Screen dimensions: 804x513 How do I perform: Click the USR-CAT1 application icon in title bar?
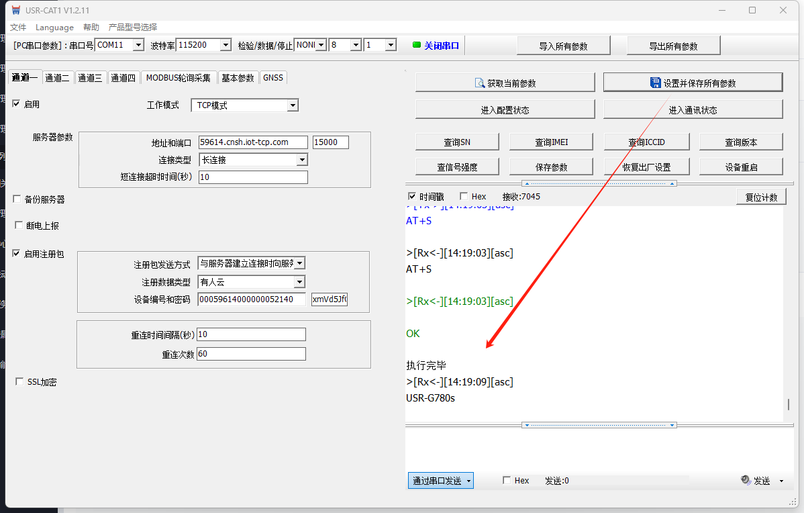tap(15, 11)
